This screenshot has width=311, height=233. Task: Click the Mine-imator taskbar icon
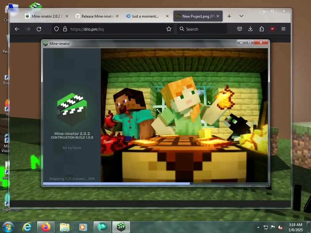click(x=121, y=227)
